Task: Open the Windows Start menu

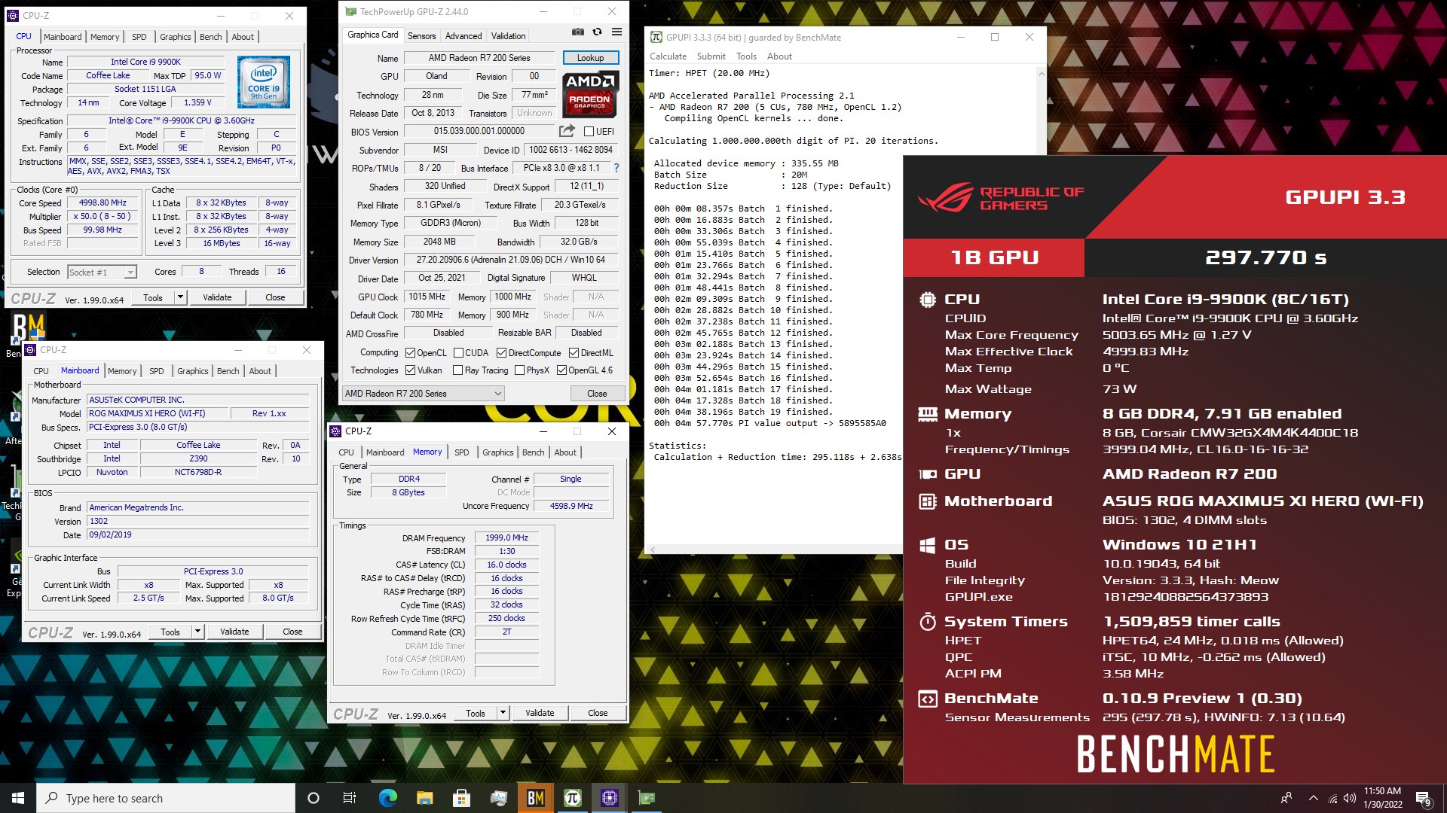Action: point(18,798)
